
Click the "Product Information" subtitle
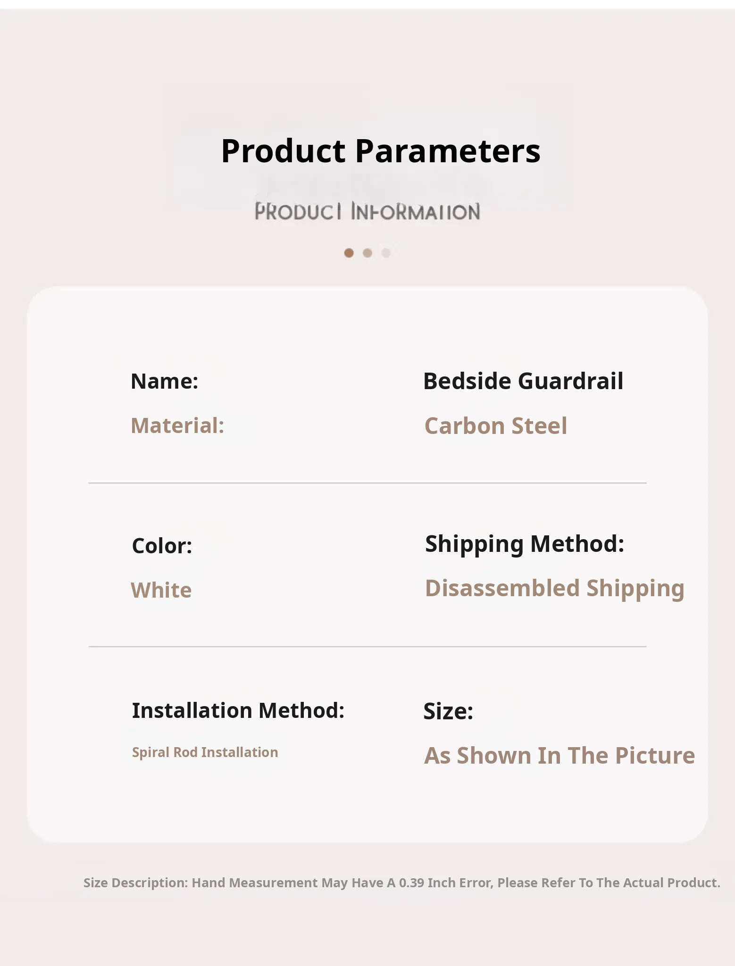pos(367,212)
